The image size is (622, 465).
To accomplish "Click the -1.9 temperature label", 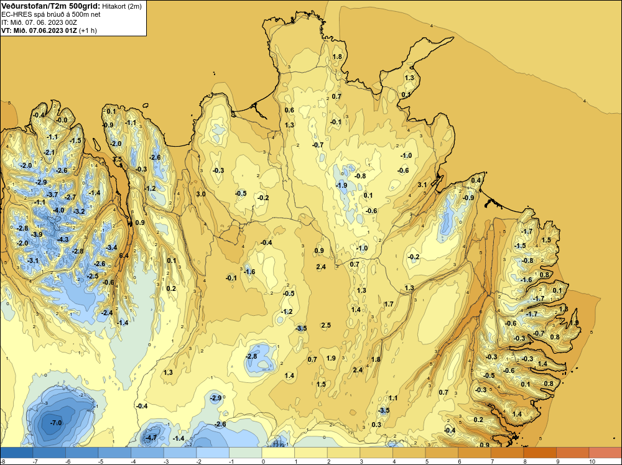I will click(x=341, y=185).
